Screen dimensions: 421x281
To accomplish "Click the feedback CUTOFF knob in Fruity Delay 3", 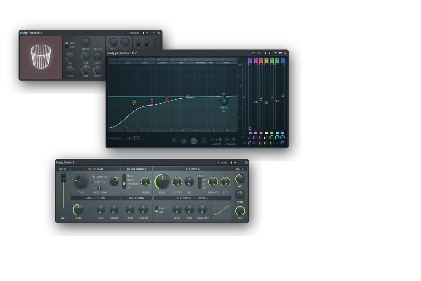I will tap(177, 182).
